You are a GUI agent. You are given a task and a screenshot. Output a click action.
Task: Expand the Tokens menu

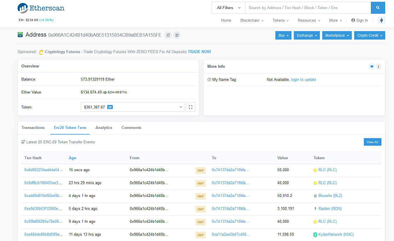click(x=280, y=20)
